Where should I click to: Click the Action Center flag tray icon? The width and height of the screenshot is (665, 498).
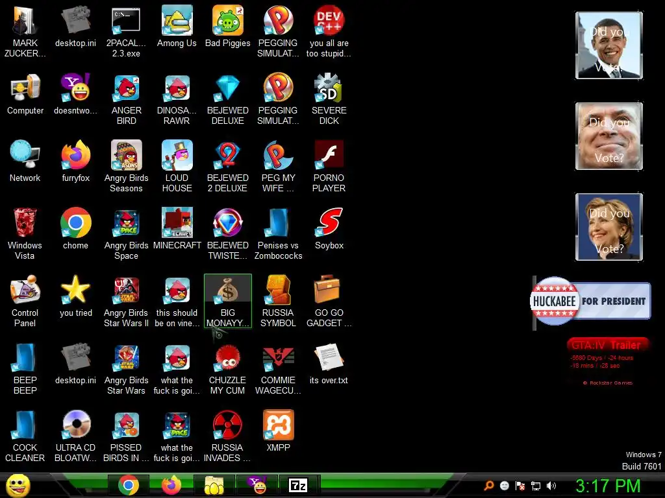click(x=520, y=486)
